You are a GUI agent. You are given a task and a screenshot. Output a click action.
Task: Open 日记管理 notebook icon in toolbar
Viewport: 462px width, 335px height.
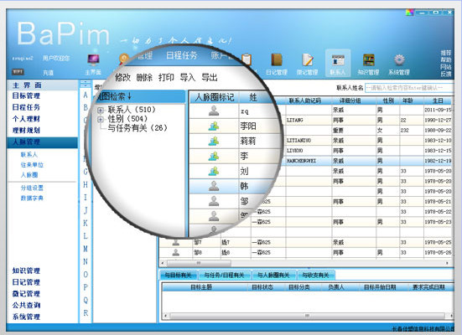pos(277,59)
